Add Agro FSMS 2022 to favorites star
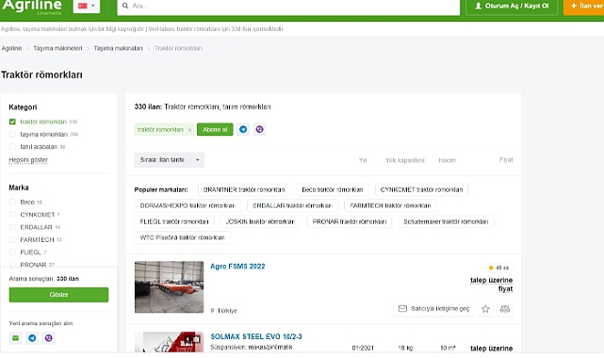604x358 pixels. click(x=485, y=309)
